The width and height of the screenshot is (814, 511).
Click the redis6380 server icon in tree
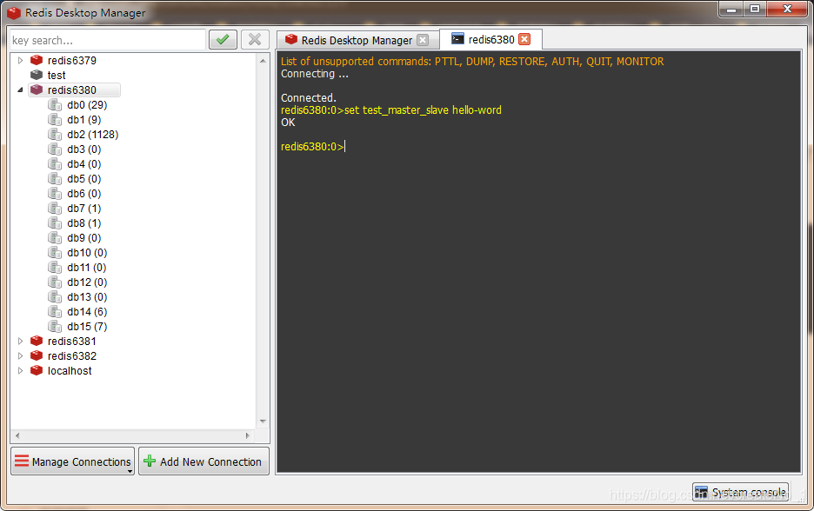pos(37,90)
